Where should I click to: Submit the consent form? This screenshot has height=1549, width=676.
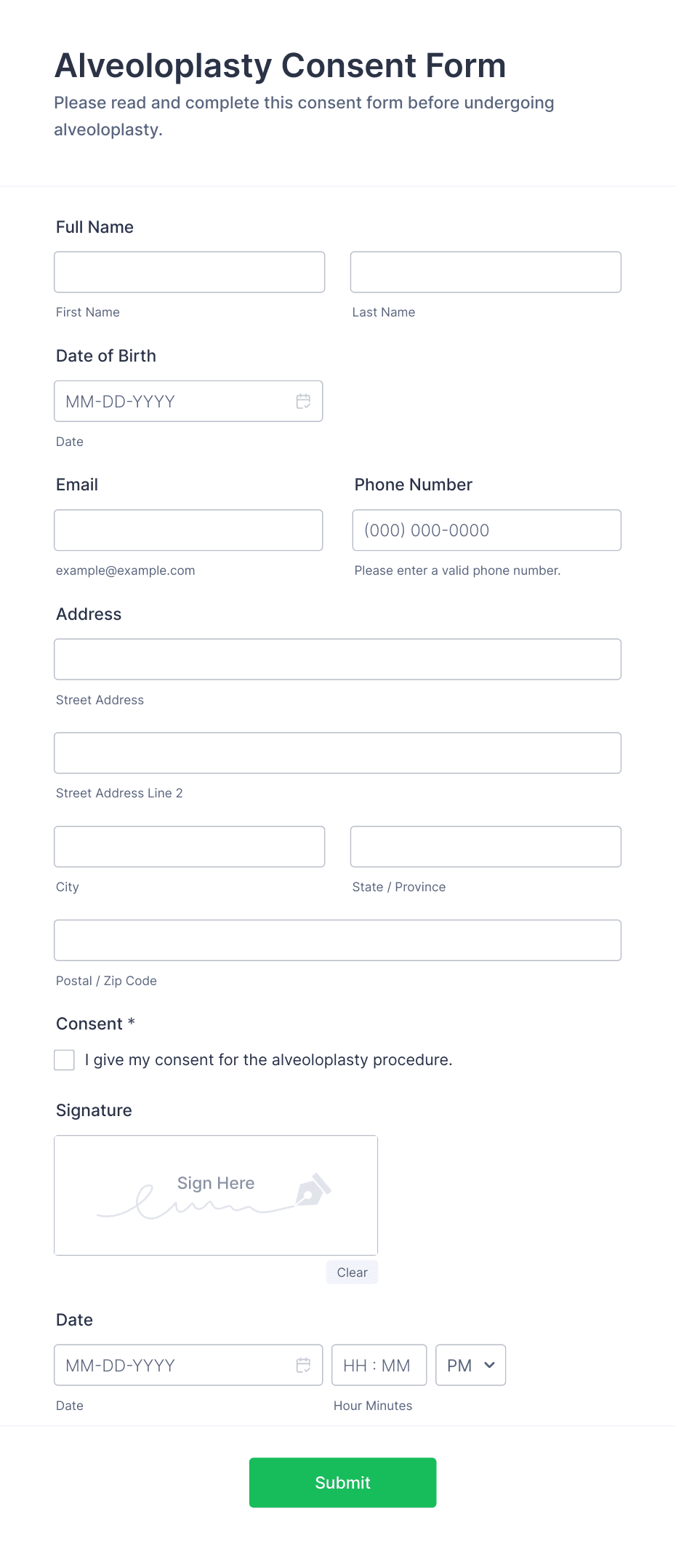tap(342, 1482)
